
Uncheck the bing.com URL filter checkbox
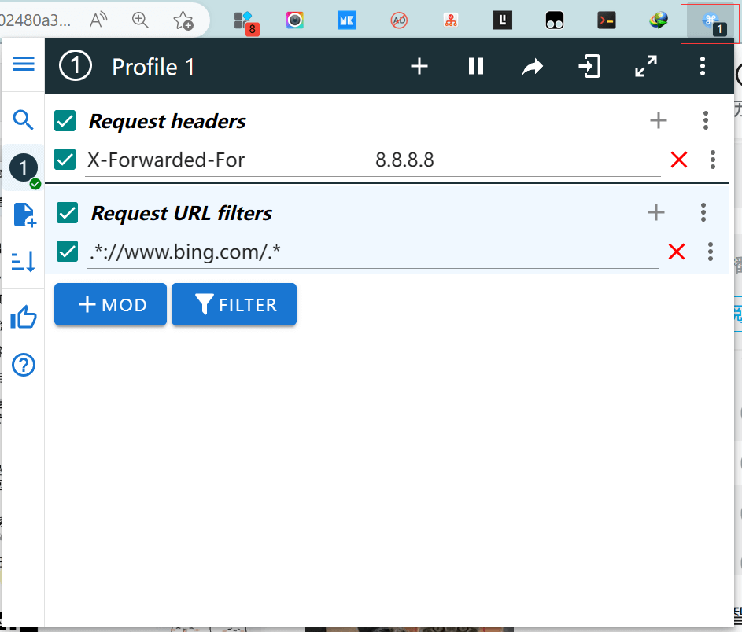coord(68,252)
